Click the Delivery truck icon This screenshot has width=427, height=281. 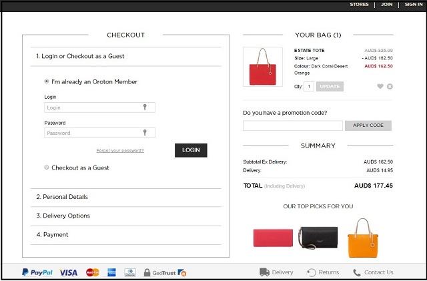[264, 272]
